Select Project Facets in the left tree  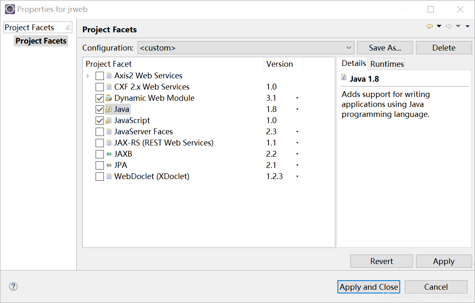coord(41,41)
